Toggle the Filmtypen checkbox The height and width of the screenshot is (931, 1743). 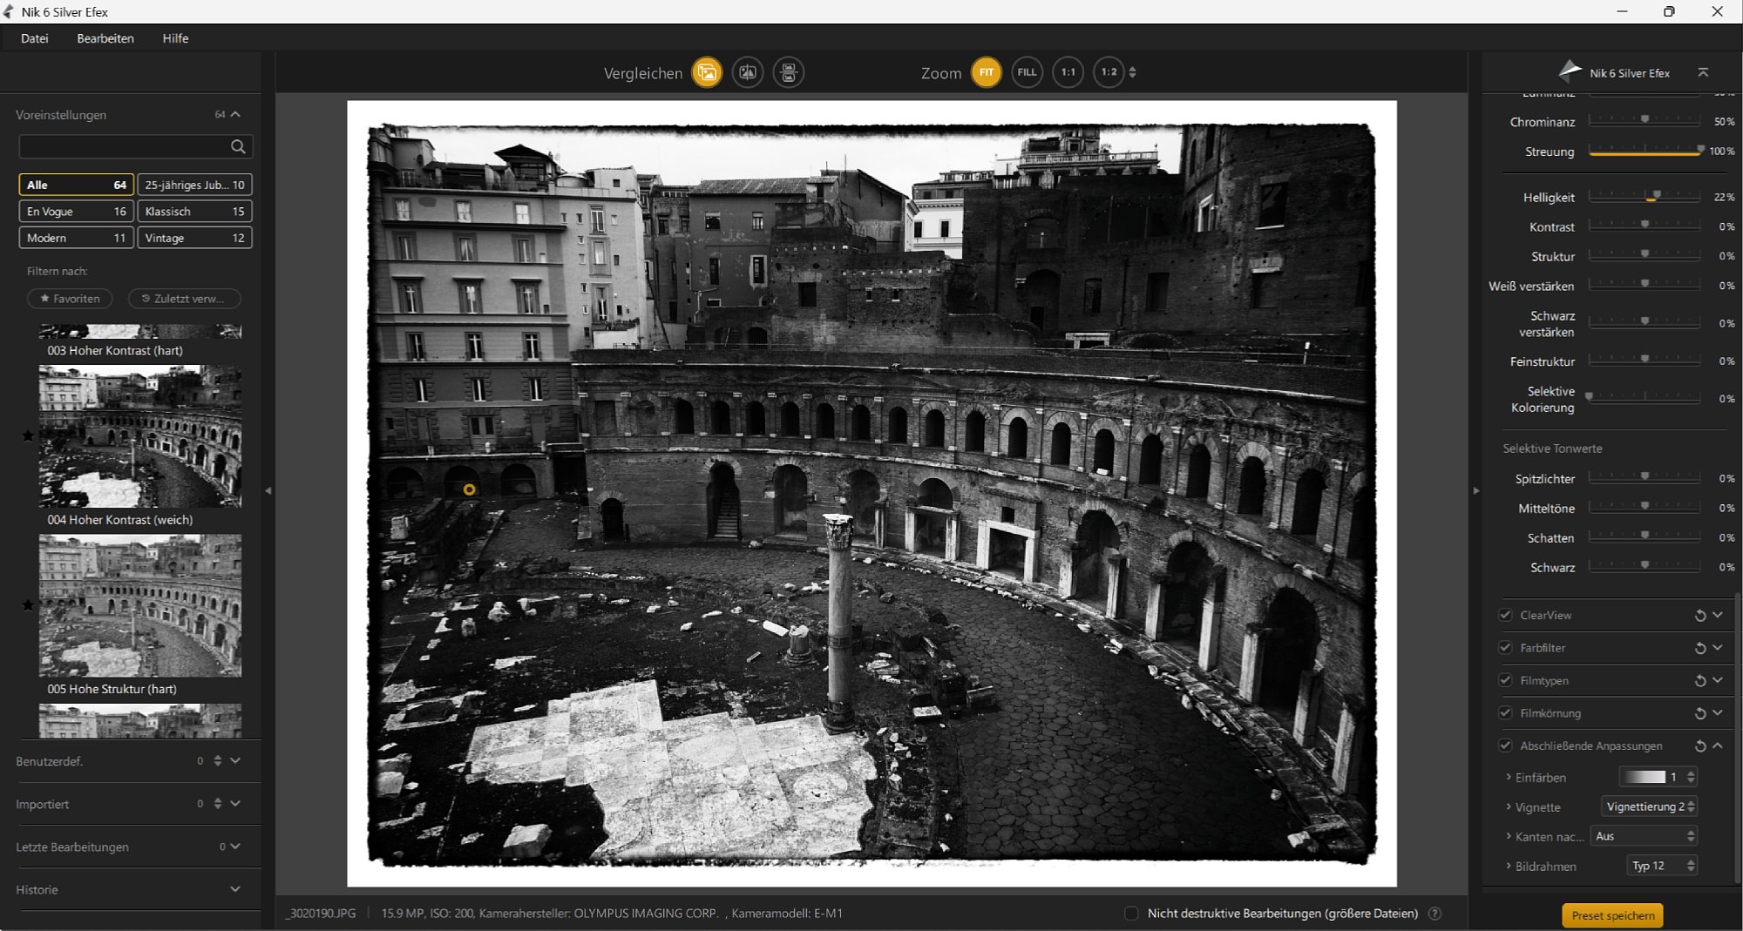(1505, 680)
